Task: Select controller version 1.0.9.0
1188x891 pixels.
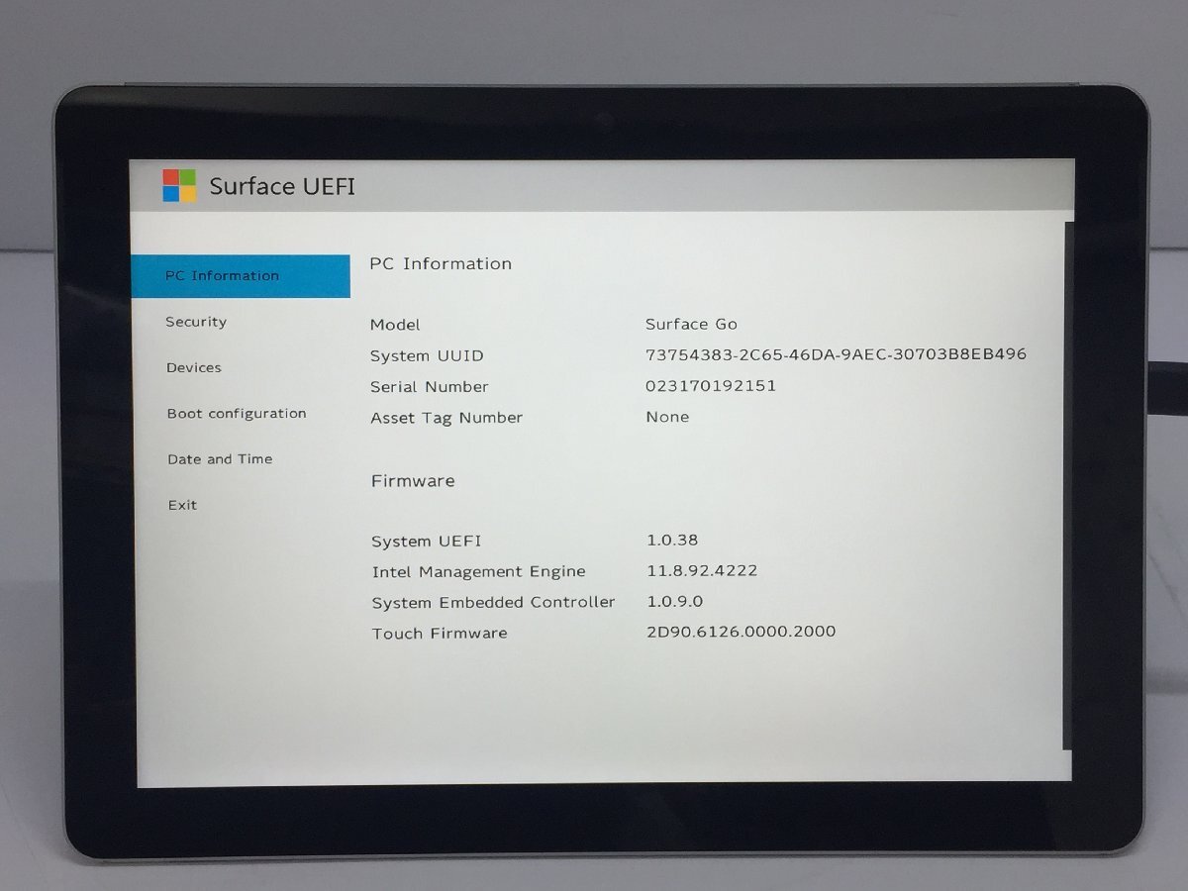Action: 675,601
